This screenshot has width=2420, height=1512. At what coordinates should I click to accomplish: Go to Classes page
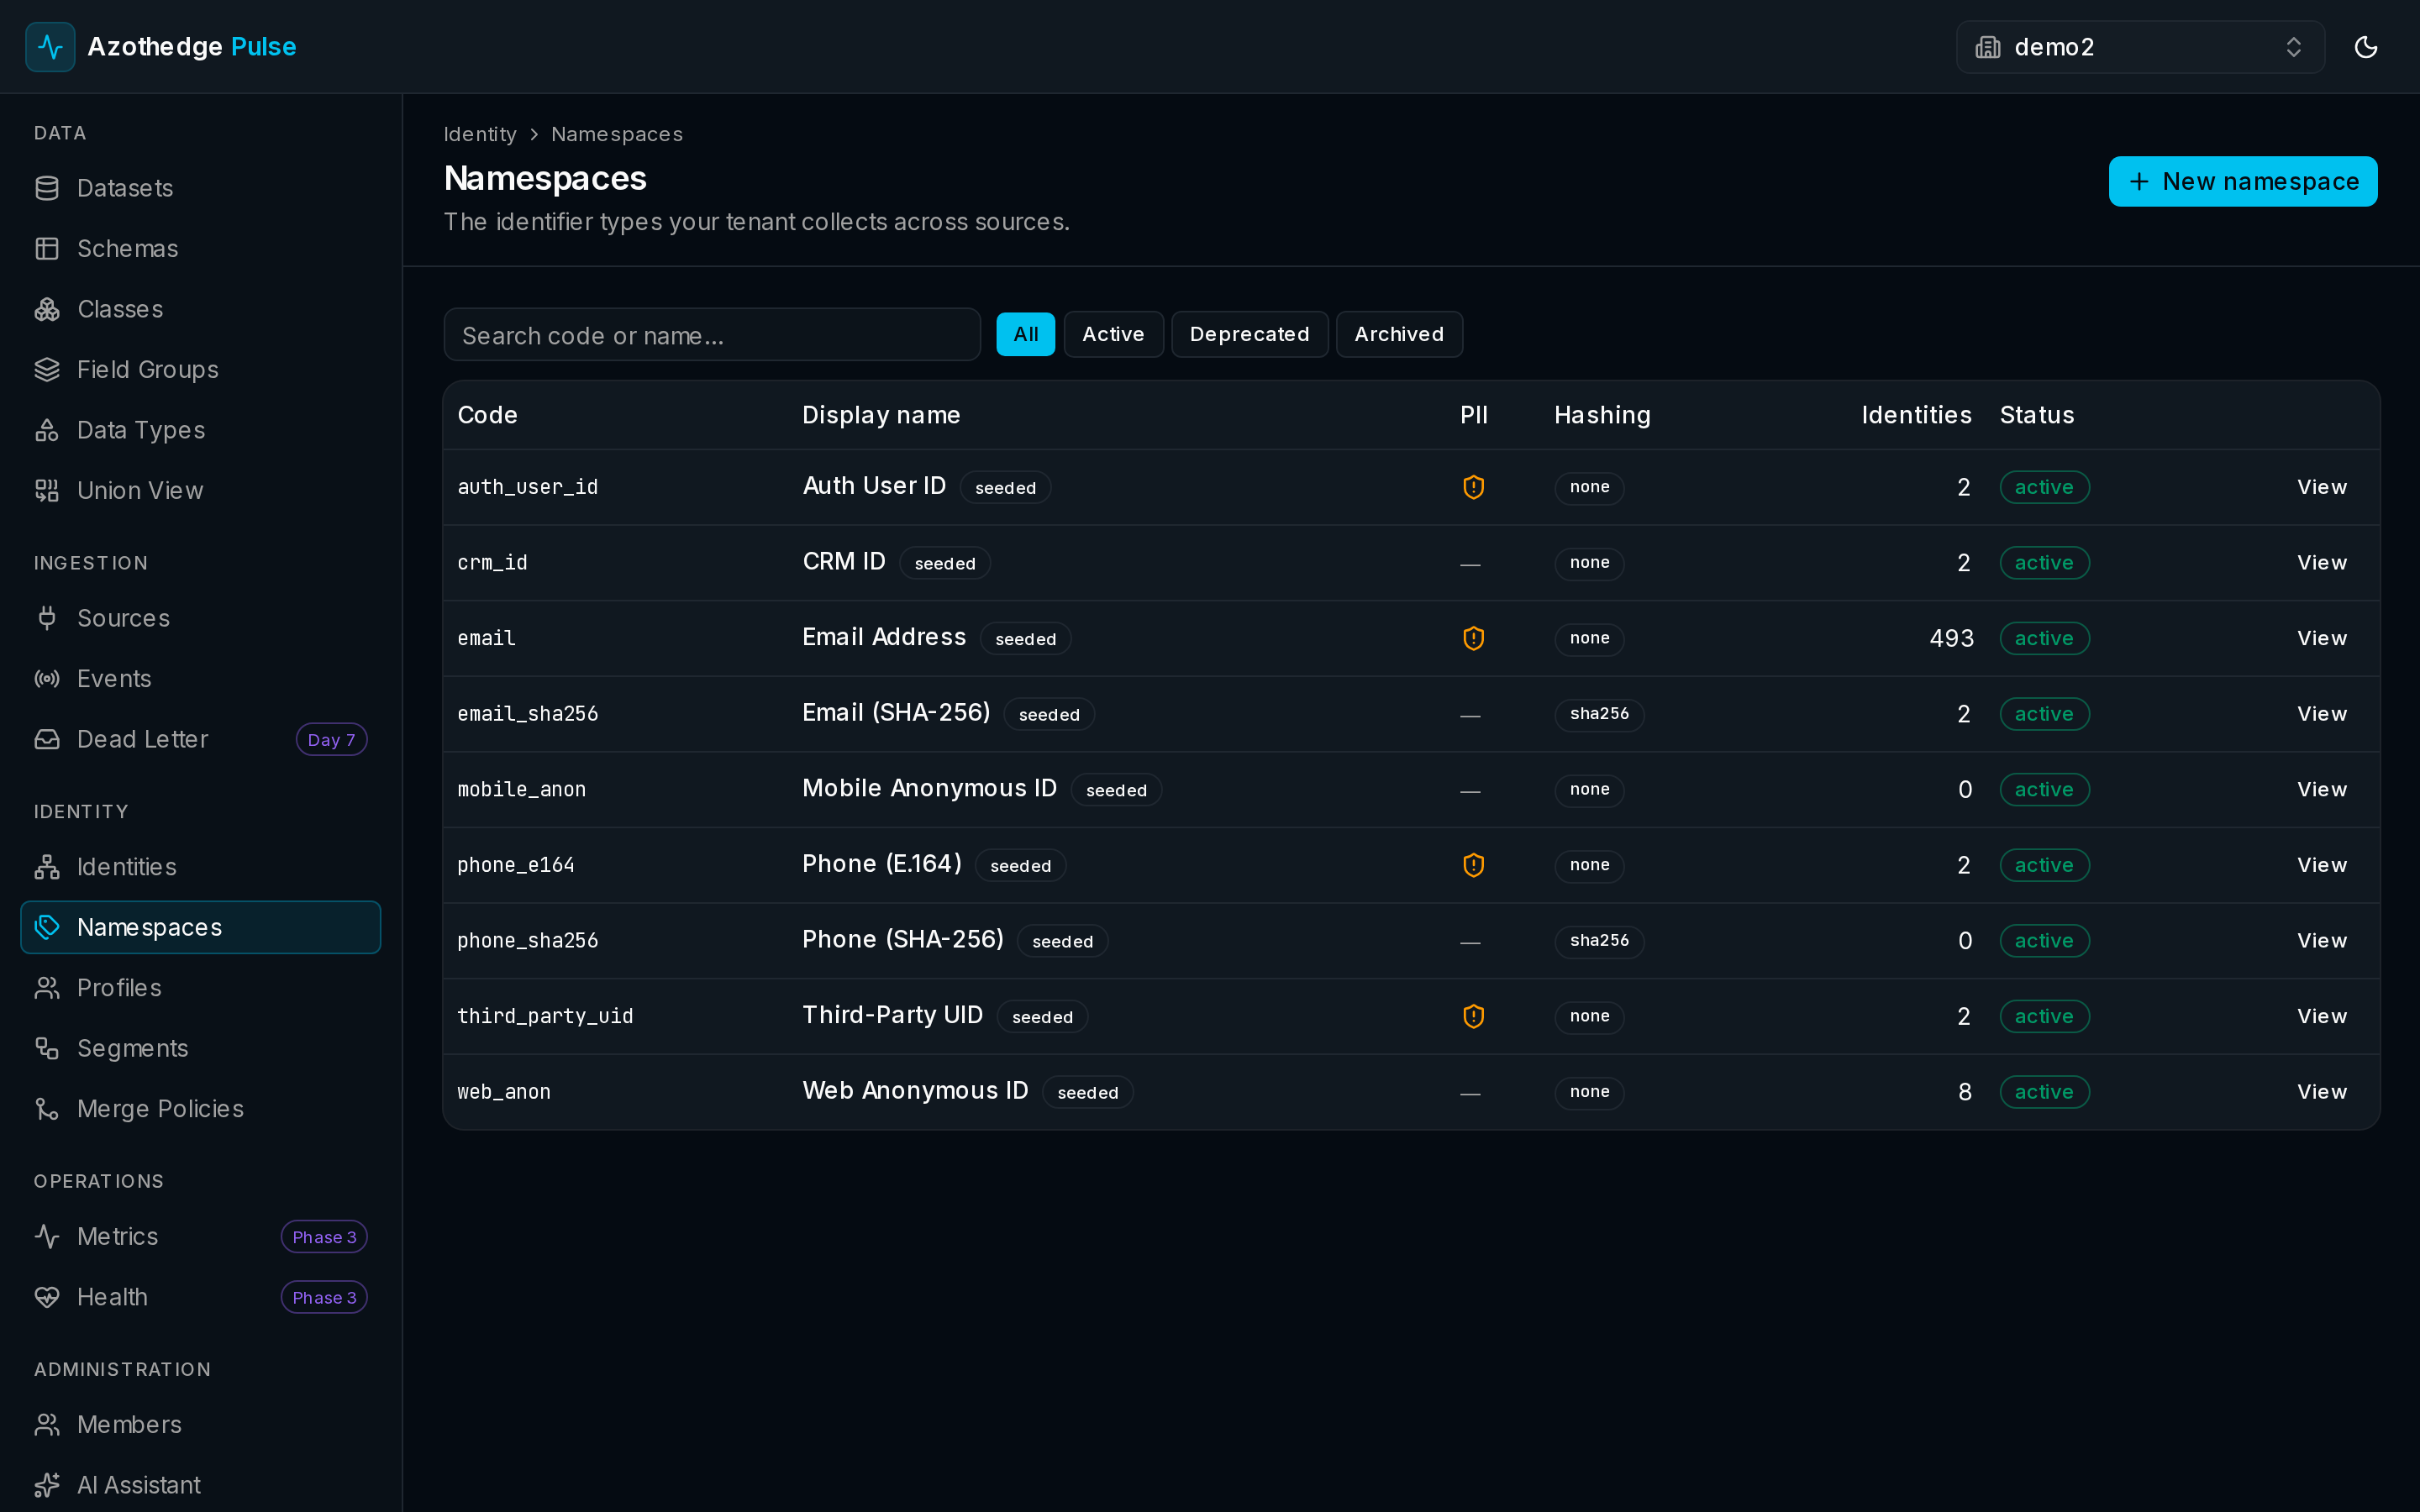200,309
